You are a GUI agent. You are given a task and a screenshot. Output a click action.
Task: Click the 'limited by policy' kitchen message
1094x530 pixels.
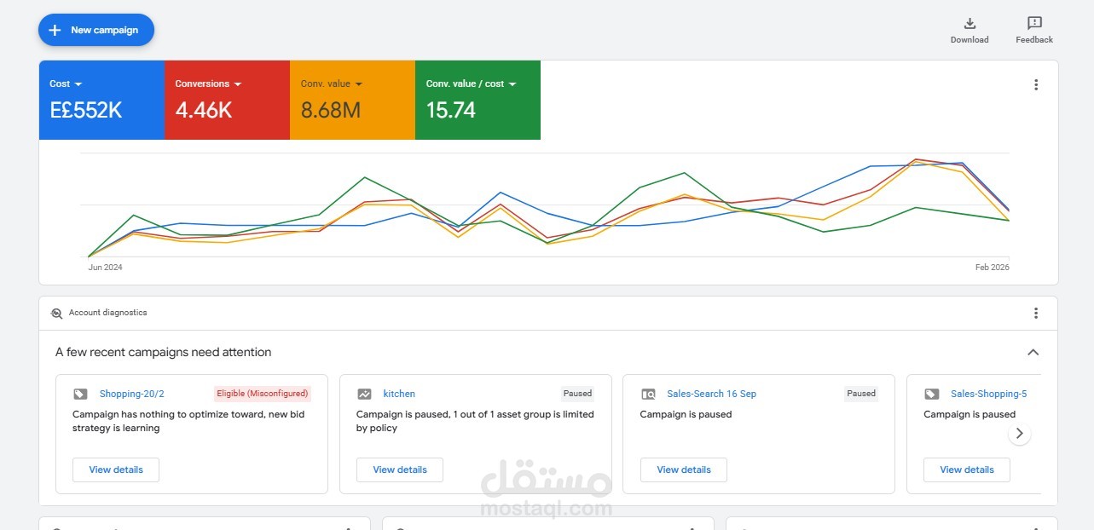click(x=475, y=421)
